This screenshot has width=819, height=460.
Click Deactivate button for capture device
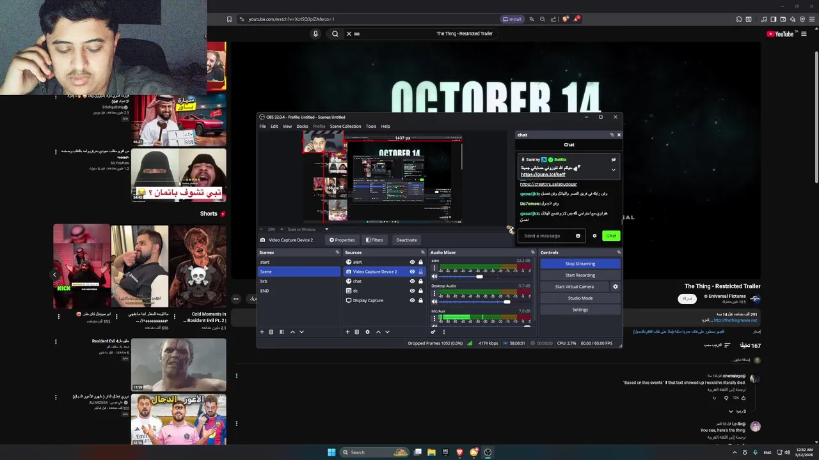point(407,240)
